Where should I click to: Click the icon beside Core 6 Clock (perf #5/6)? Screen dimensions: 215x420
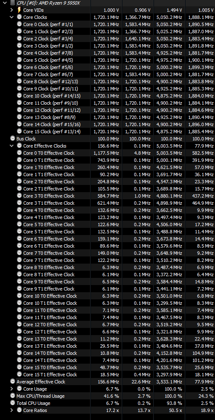coord(19,67)
